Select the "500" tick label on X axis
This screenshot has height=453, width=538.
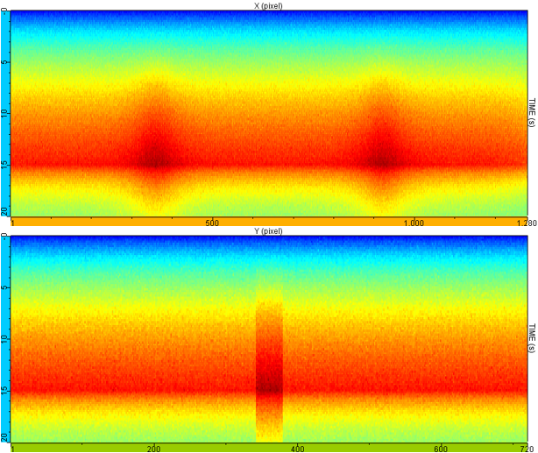pyautogui.click(x=212, y=223)
